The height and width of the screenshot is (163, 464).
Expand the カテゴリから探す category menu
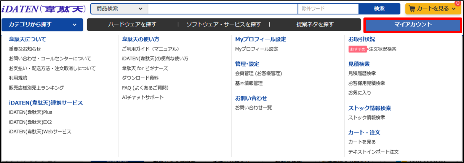tap(42, 25)
